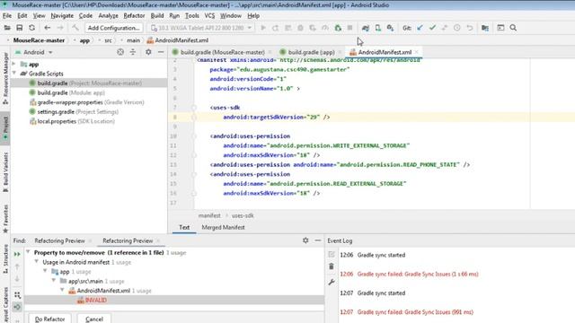
Task: Collapse AndroidManifest.xml usage node
Action: pyautogui.click(x=62, y=291)
